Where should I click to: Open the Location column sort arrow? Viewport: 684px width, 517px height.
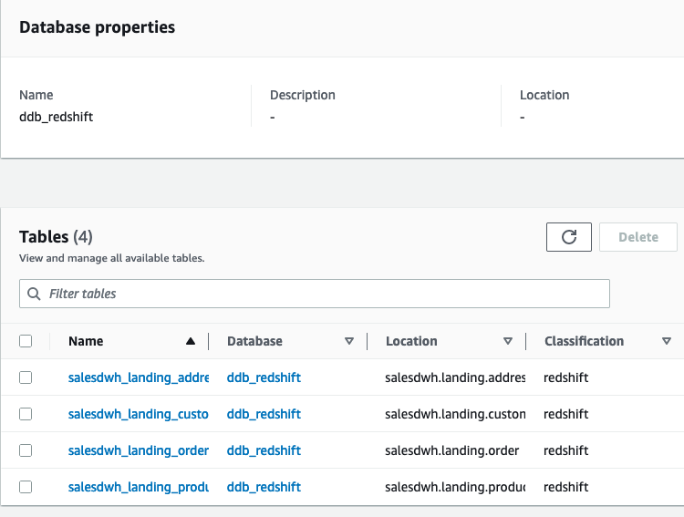pos(508,341)
